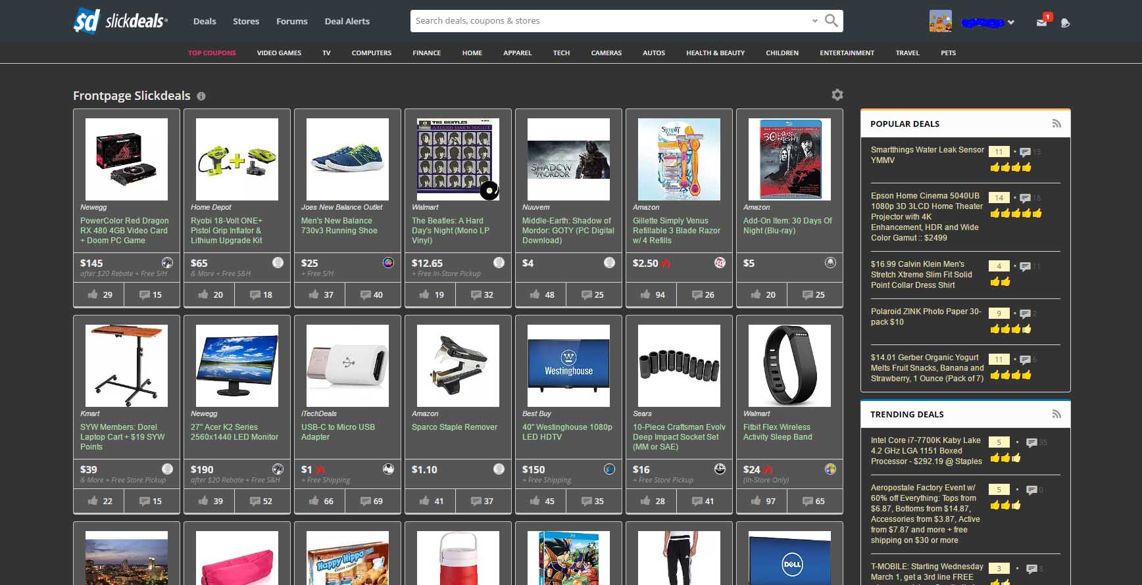Image resolution: width=1142 pixels, height=585 pixels.
Task: Open Ryobi 18-Volt ONE+ Inflator link
Action: pyautogui.click(x=227, y=231)
